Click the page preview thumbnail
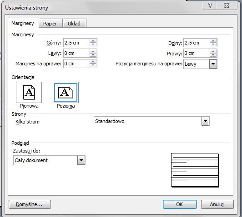 point(195,170)
